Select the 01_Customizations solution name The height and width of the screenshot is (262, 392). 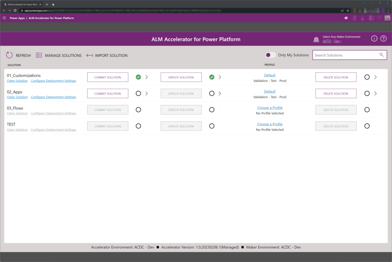click(24, 75)
